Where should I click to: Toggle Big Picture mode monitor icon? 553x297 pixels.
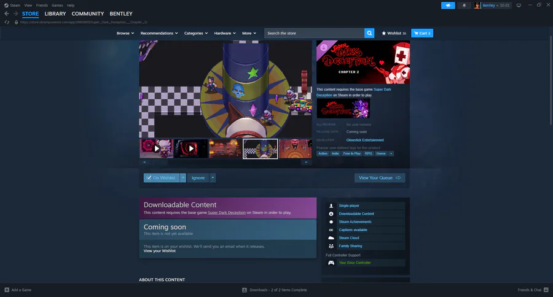[519, 6]
